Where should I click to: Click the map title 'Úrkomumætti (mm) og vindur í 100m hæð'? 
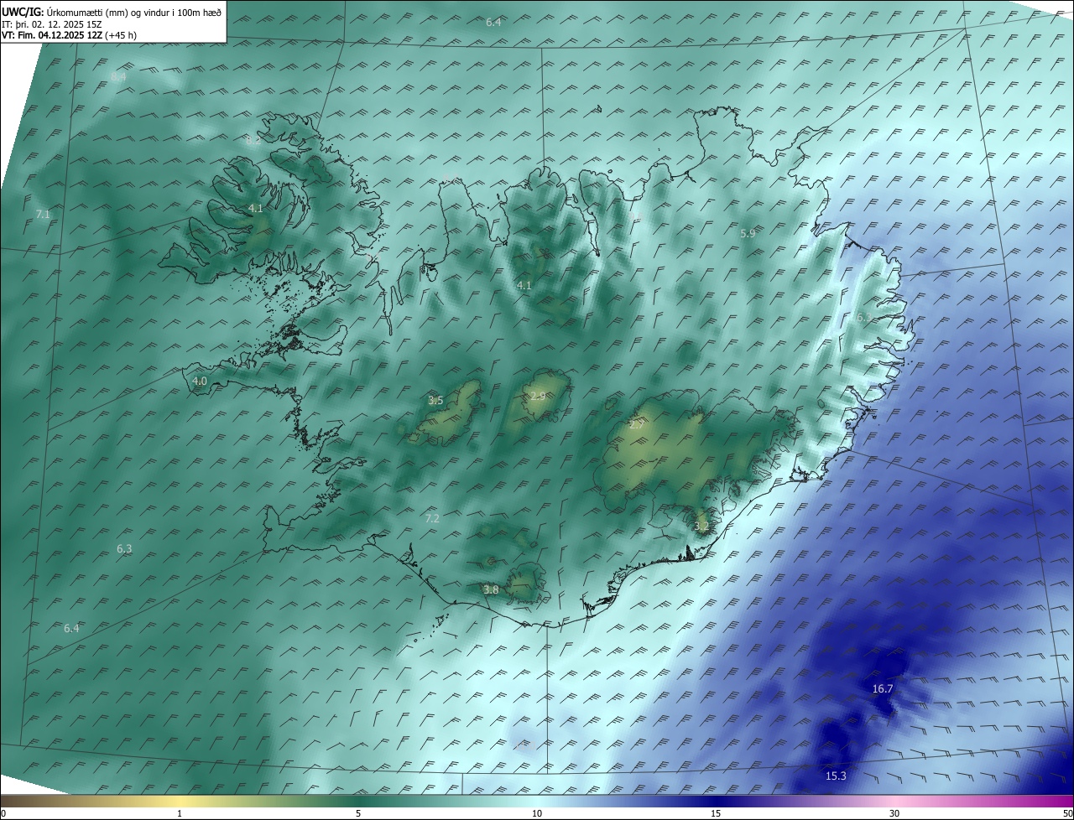(x=134, y=13)
